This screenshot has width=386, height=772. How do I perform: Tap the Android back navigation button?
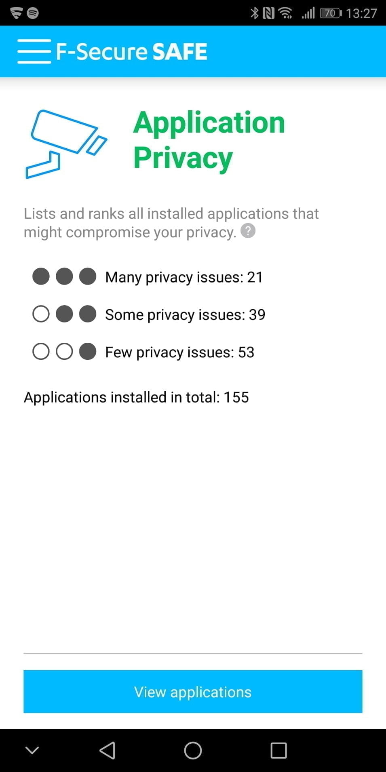108,751
